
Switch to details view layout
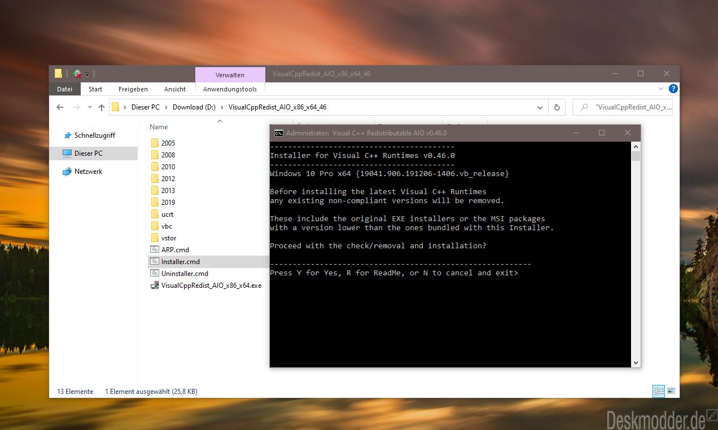point(659,390)
